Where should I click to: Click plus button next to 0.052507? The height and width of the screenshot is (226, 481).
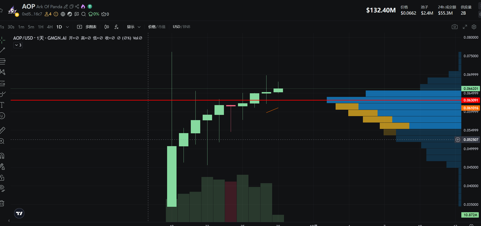tap(458, 140)
